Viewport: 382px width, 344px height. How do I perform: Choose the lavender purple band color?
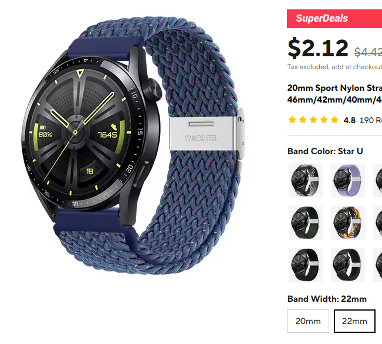(x=347, y=180)
